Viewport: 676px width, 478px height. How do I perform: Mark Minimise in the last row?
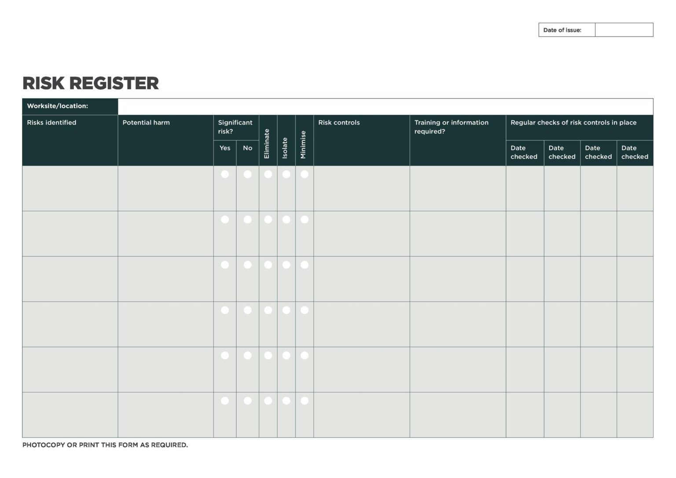(x=304, y=401)
